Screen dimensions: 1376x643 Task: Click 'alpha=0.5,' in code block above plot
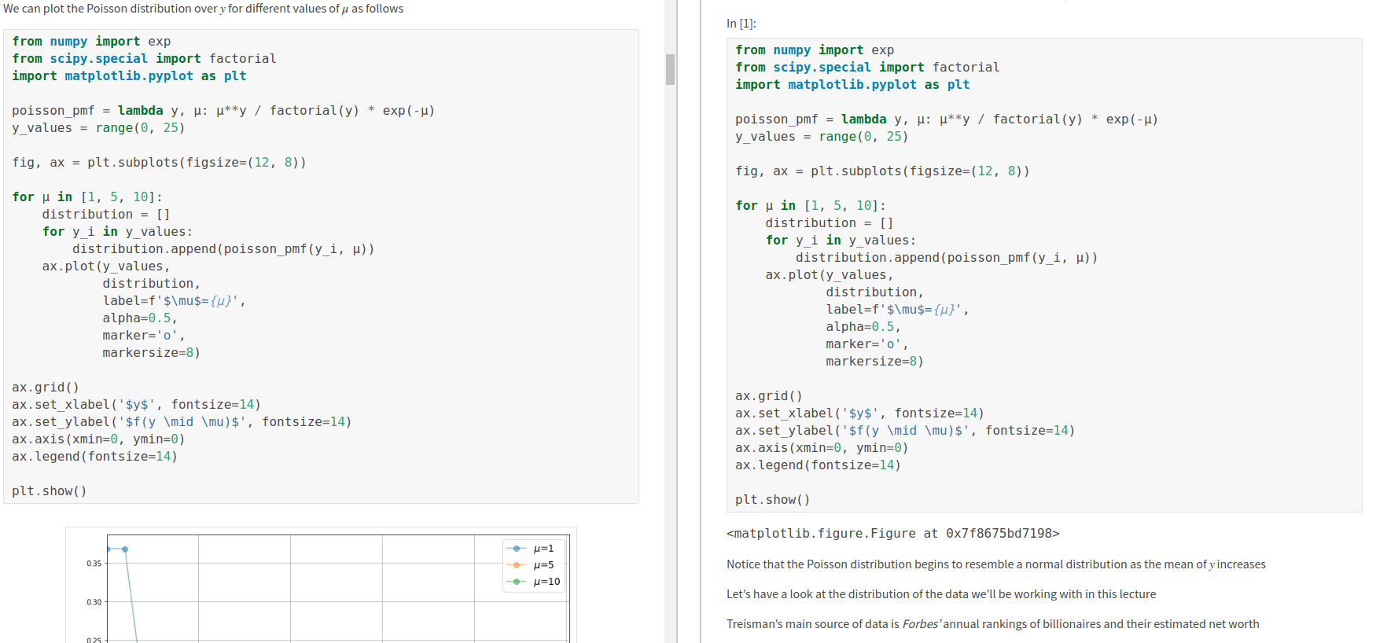click(140, 318)
